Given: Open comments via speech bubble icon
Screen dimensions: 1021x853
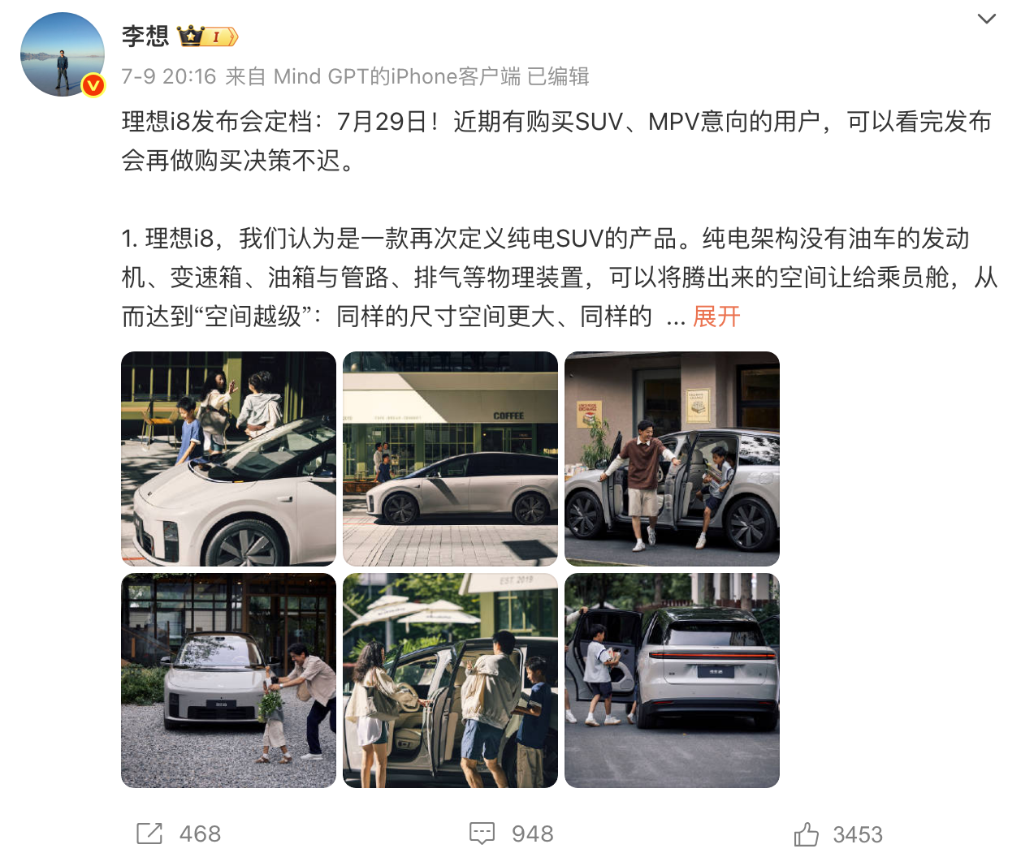Looking at the screenshot, I should [482, 834].
